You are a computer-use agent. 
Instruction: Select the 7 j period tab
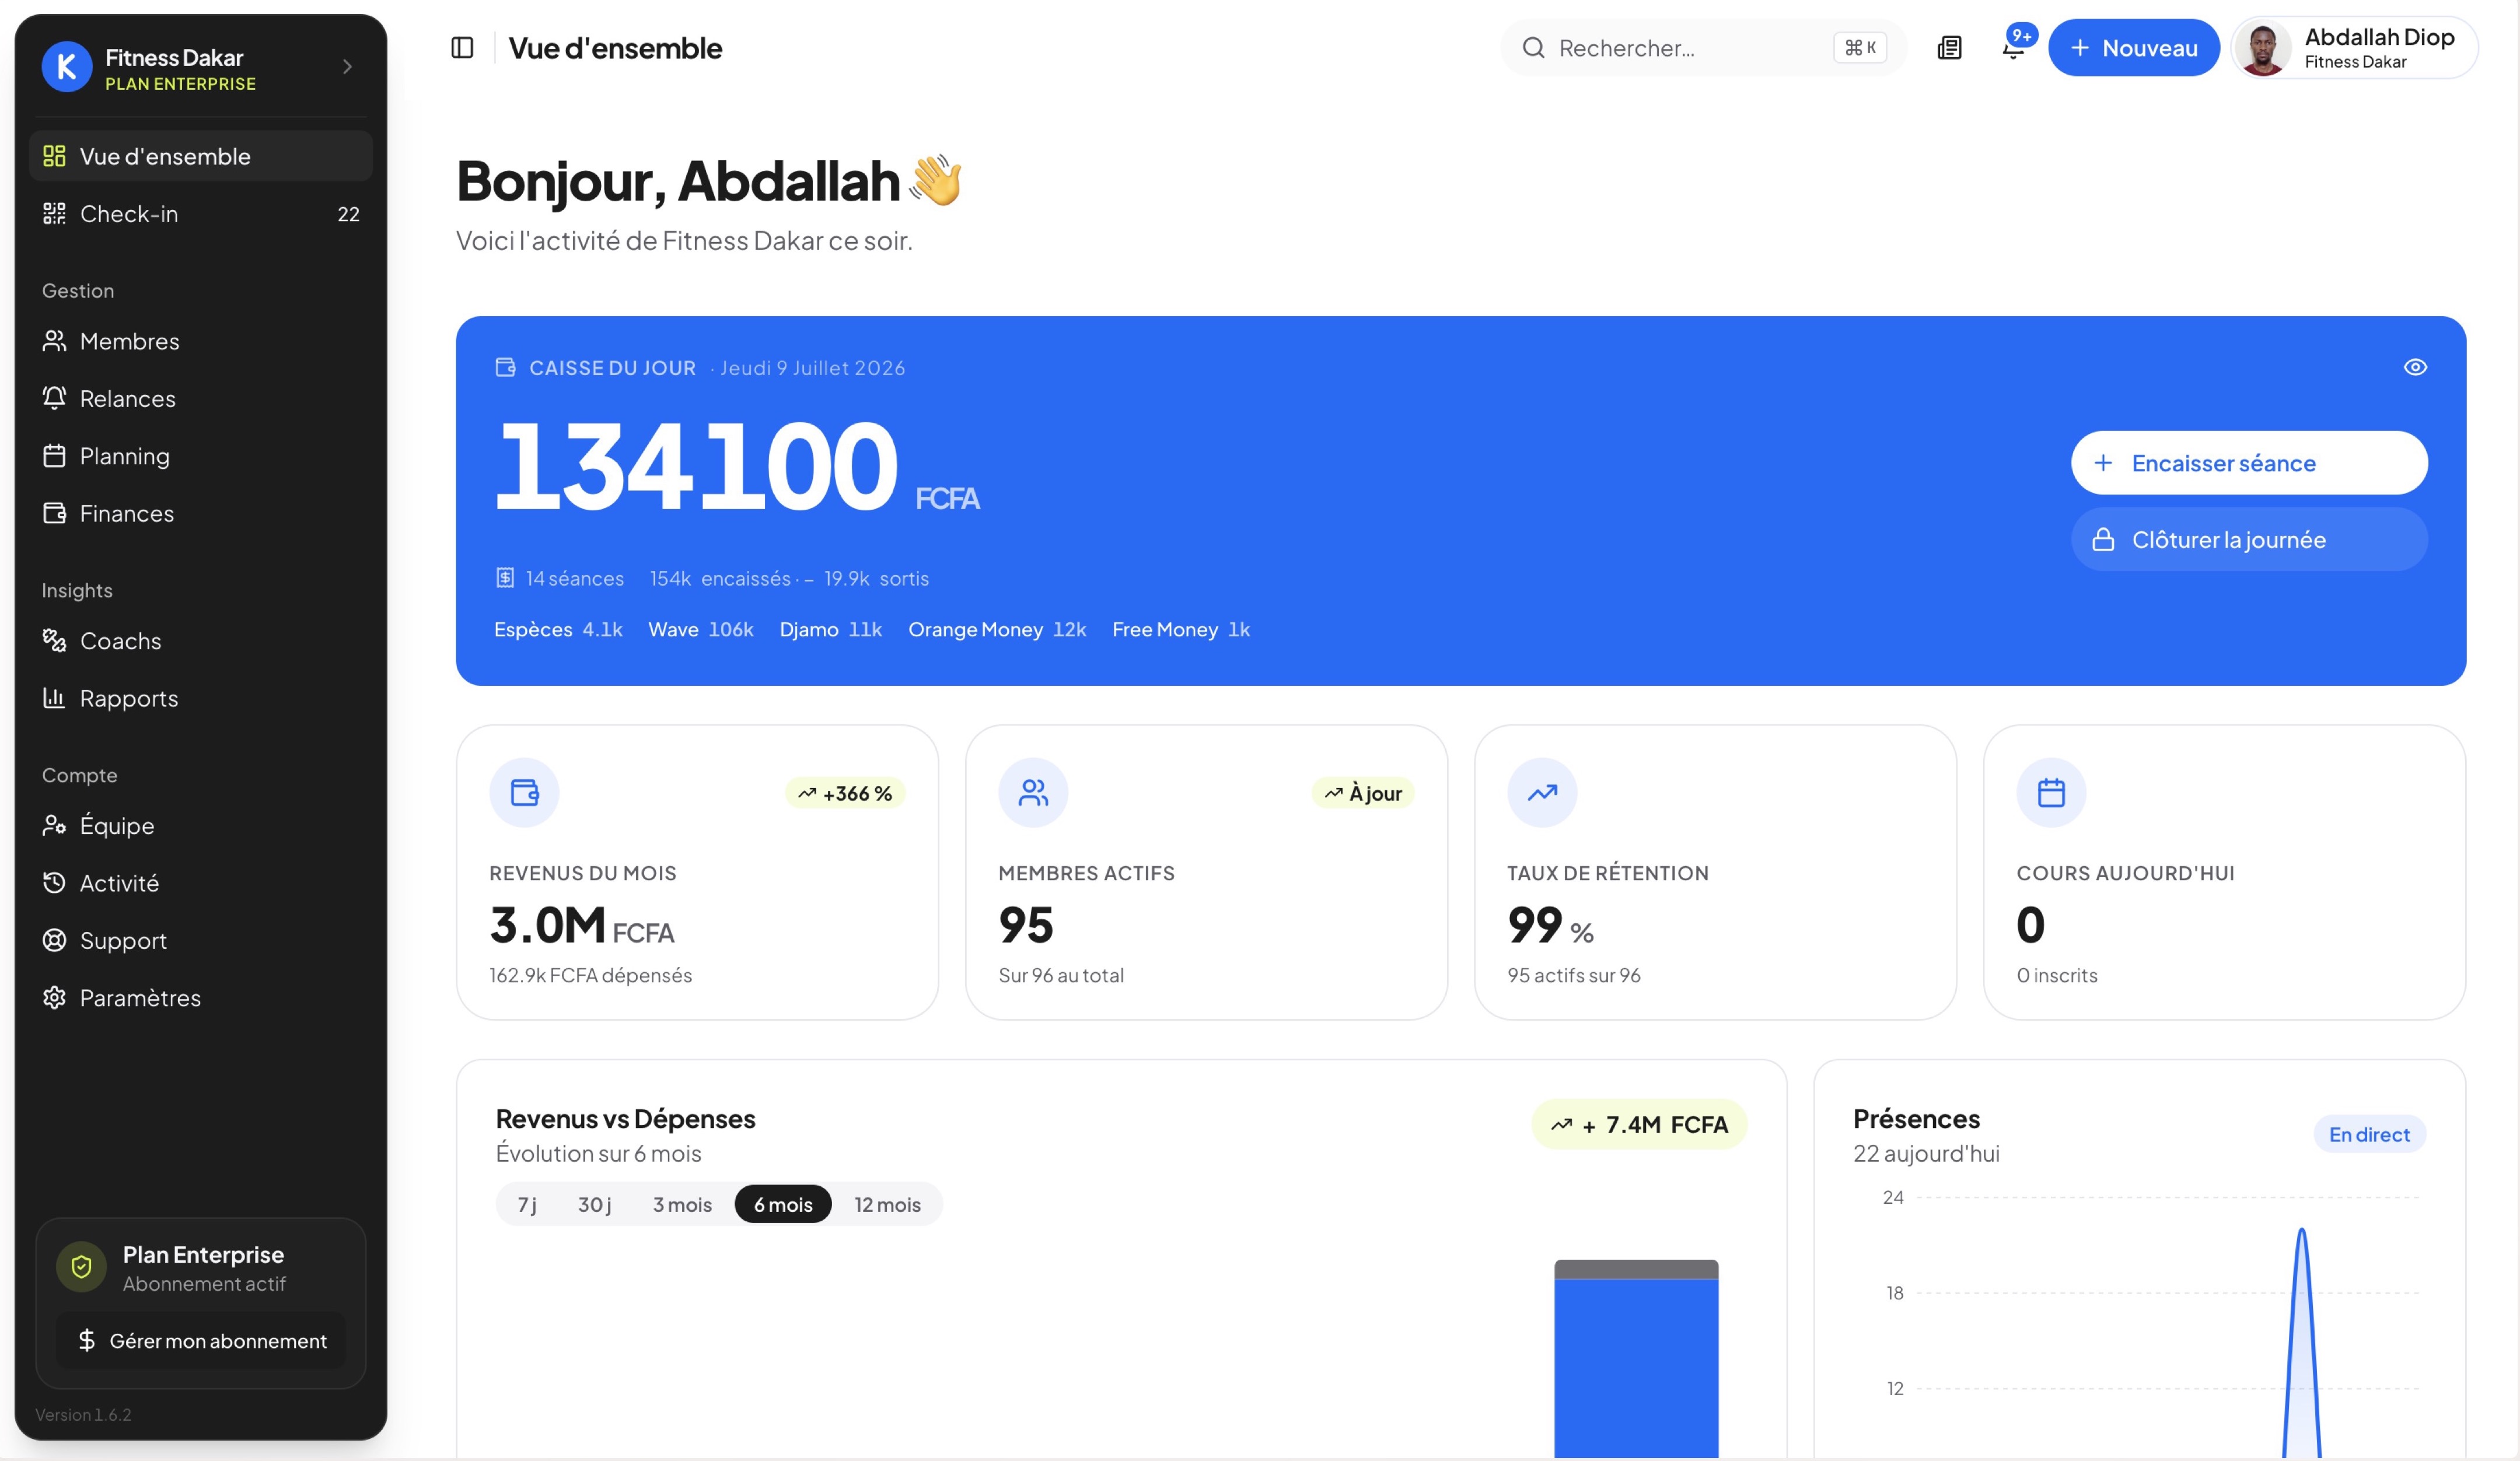[527, 1204]
